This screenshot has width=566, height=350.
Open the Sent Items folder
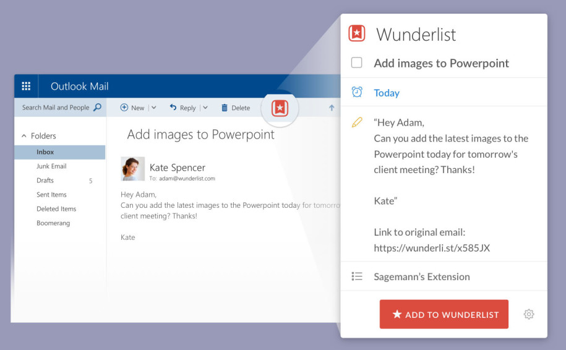51,195
